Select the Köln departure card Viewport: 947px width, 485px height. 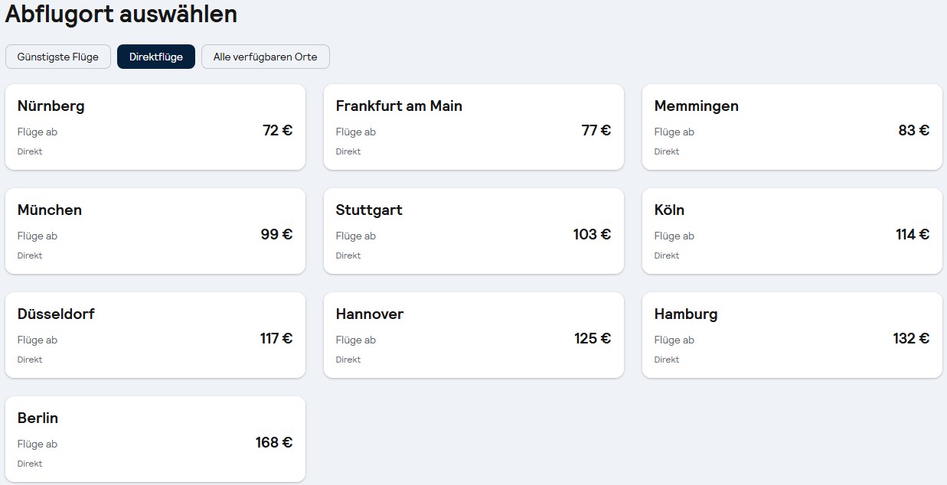tap(792, 231)
